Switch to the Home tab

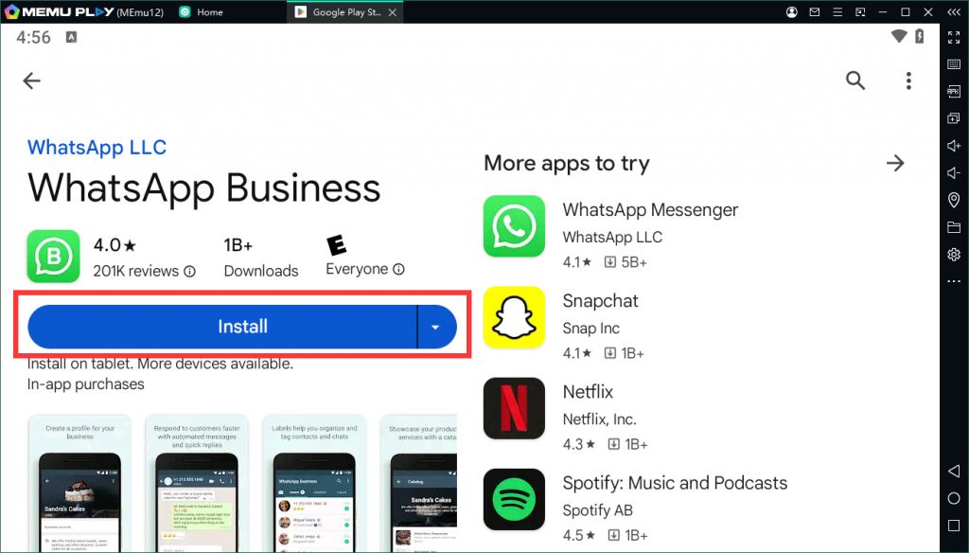[x=210, y=12]
